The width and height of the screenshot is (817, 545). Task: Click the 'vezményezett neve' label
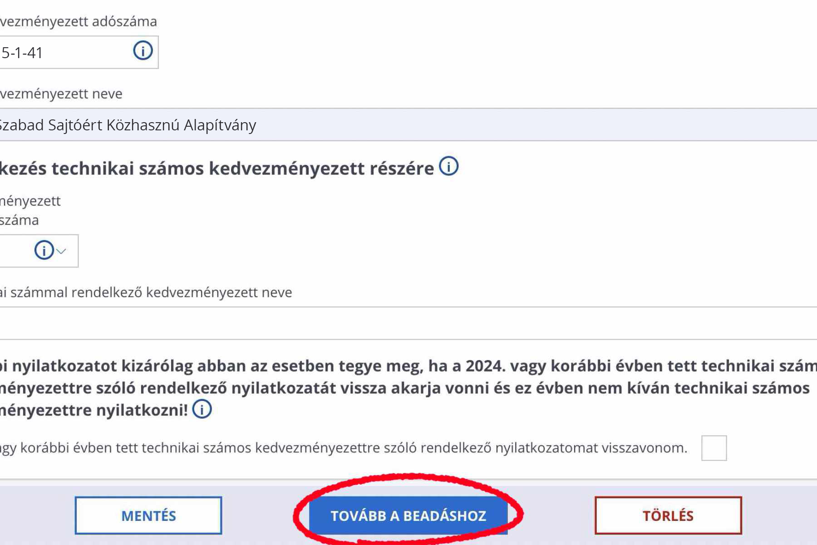[x=61, y=94]
